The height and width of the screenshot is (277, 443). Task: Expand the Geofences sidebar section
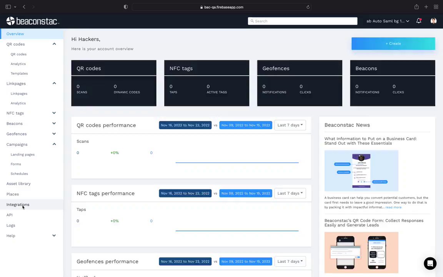[54, 134]
